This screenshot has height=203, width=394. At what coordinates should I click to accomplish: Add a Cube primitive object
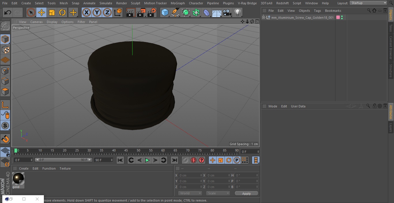click(165, 12)
